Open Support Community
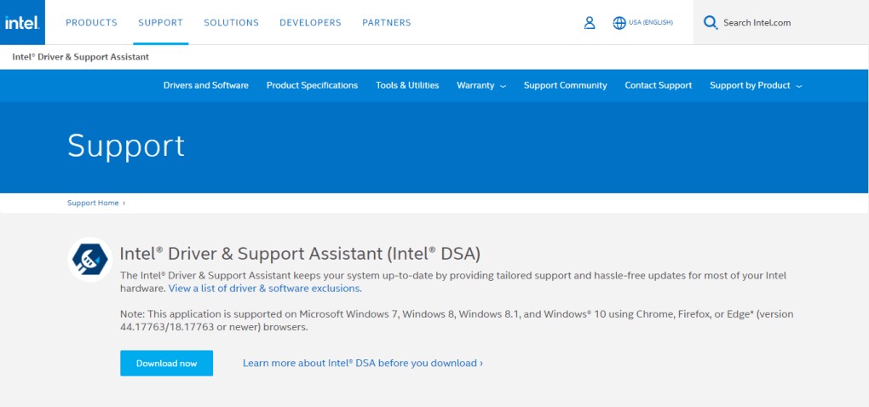 (x=566, y=85)
